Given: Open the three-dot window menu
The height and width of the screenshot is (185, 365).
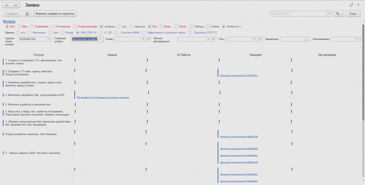Looking at the screenshot, I should [359, 5].
